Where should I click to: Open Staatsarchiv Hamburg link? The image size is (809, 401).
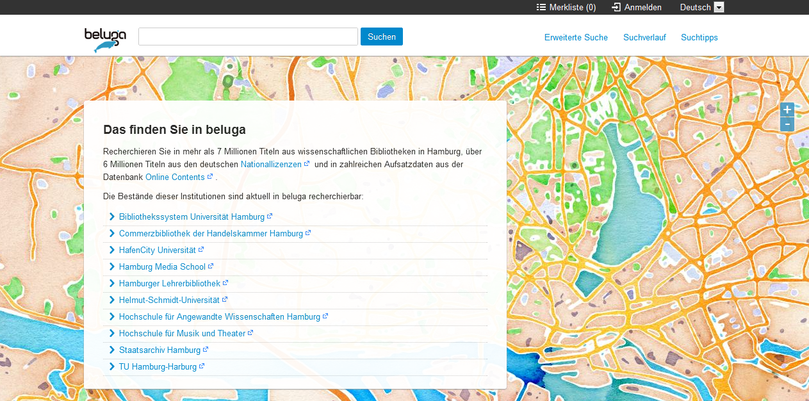click(159, 350)
